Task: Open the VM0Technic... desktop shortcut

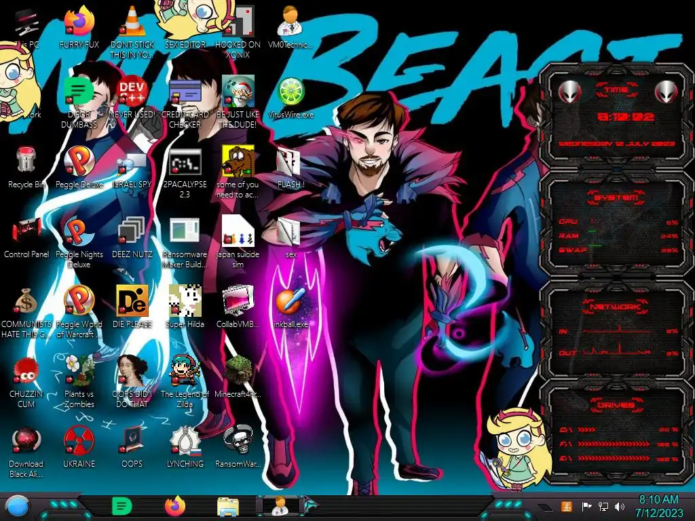Action: 290,26
